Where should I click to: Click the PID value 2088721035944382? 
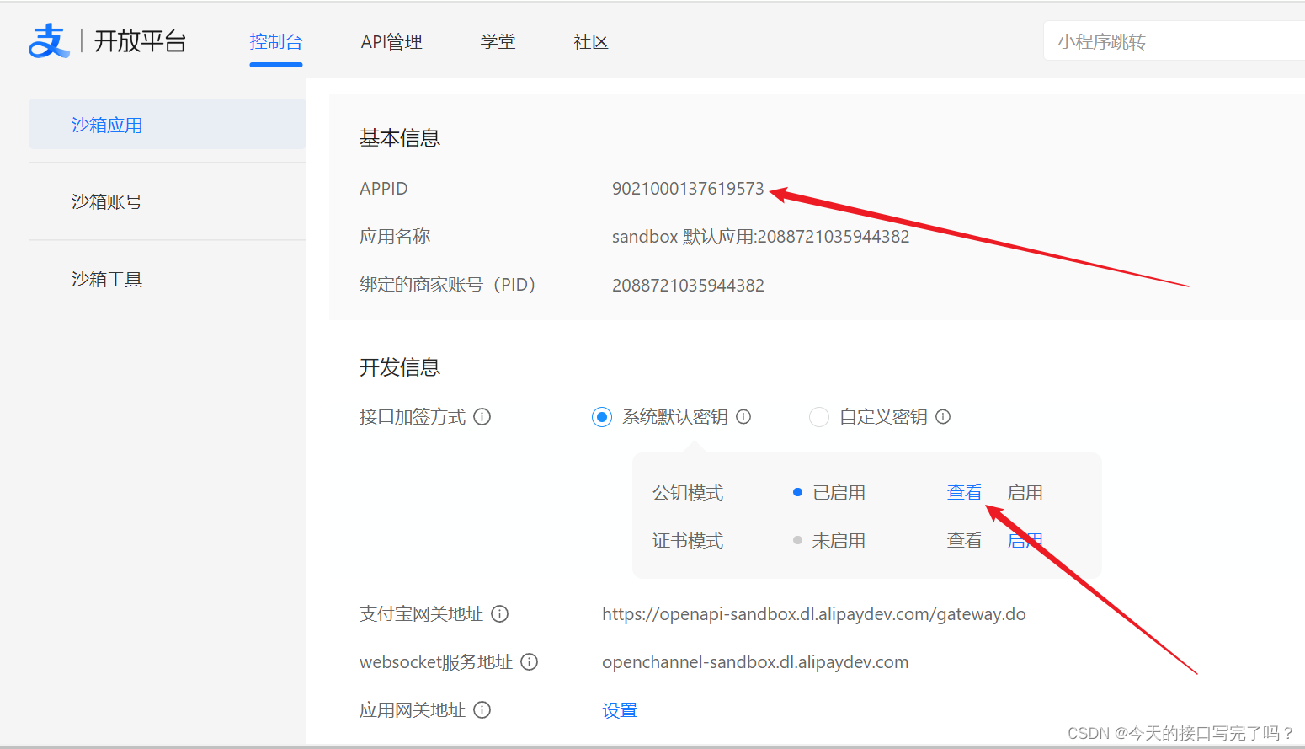point(688,285)
